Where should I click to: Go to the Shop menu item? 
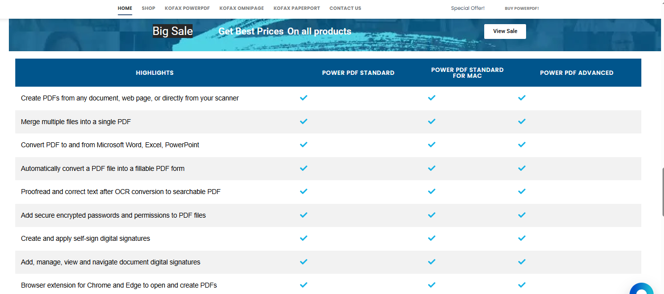[x=148, y=8]
